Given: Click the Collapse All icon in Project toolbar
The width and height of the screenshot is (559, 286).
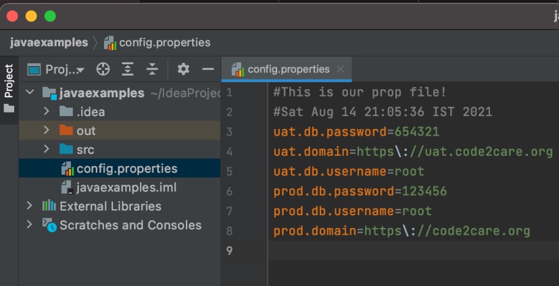Looking at the screenshot, I should coord(153,69).
